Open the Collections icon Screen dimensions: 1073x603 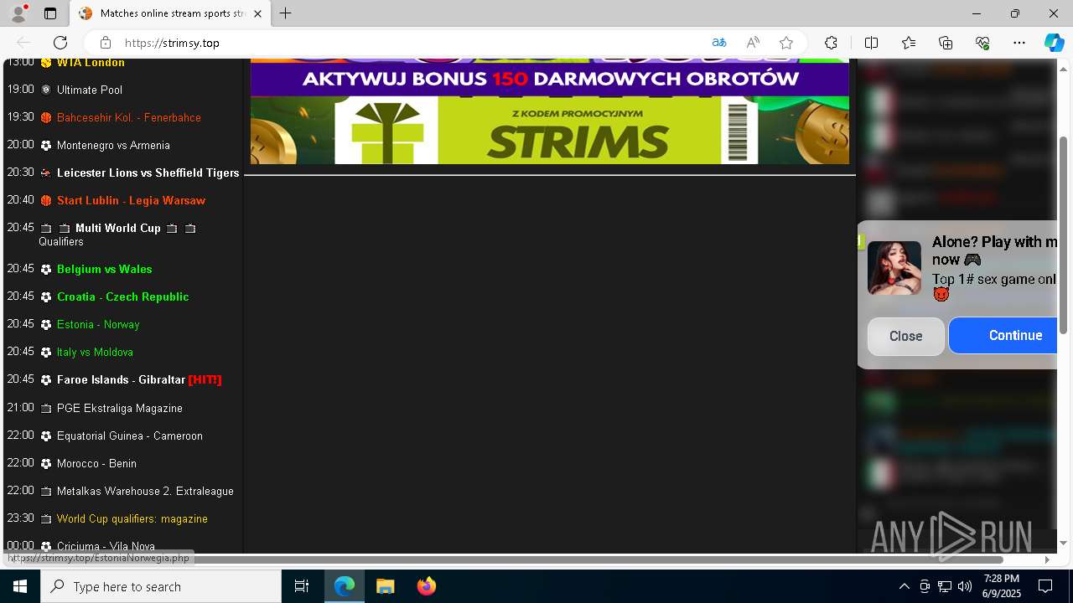(946, 43)
